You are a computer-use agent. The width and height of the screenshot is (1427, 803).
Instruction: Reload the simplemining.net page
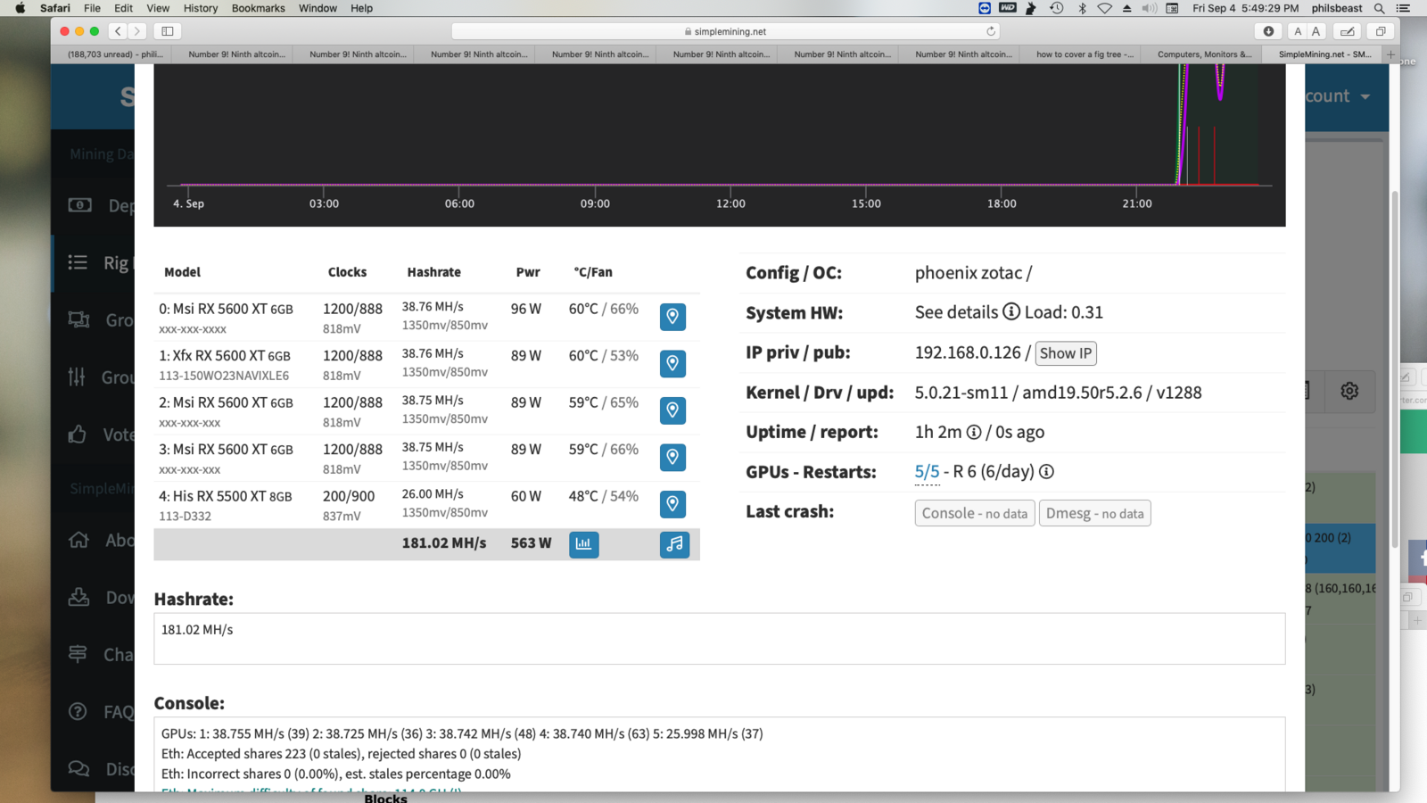991,31
